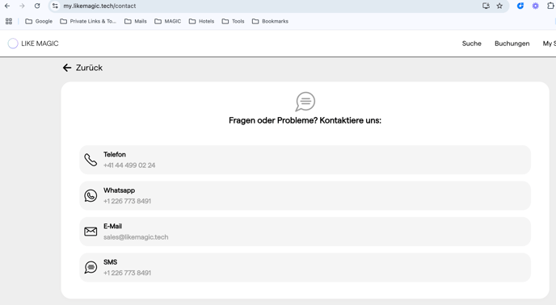Open the purple gear extension icon
This screenshot has height=305, width=556.
coord(536,6)
